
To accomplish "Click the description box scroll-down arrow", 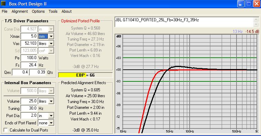I will point(256,24).
